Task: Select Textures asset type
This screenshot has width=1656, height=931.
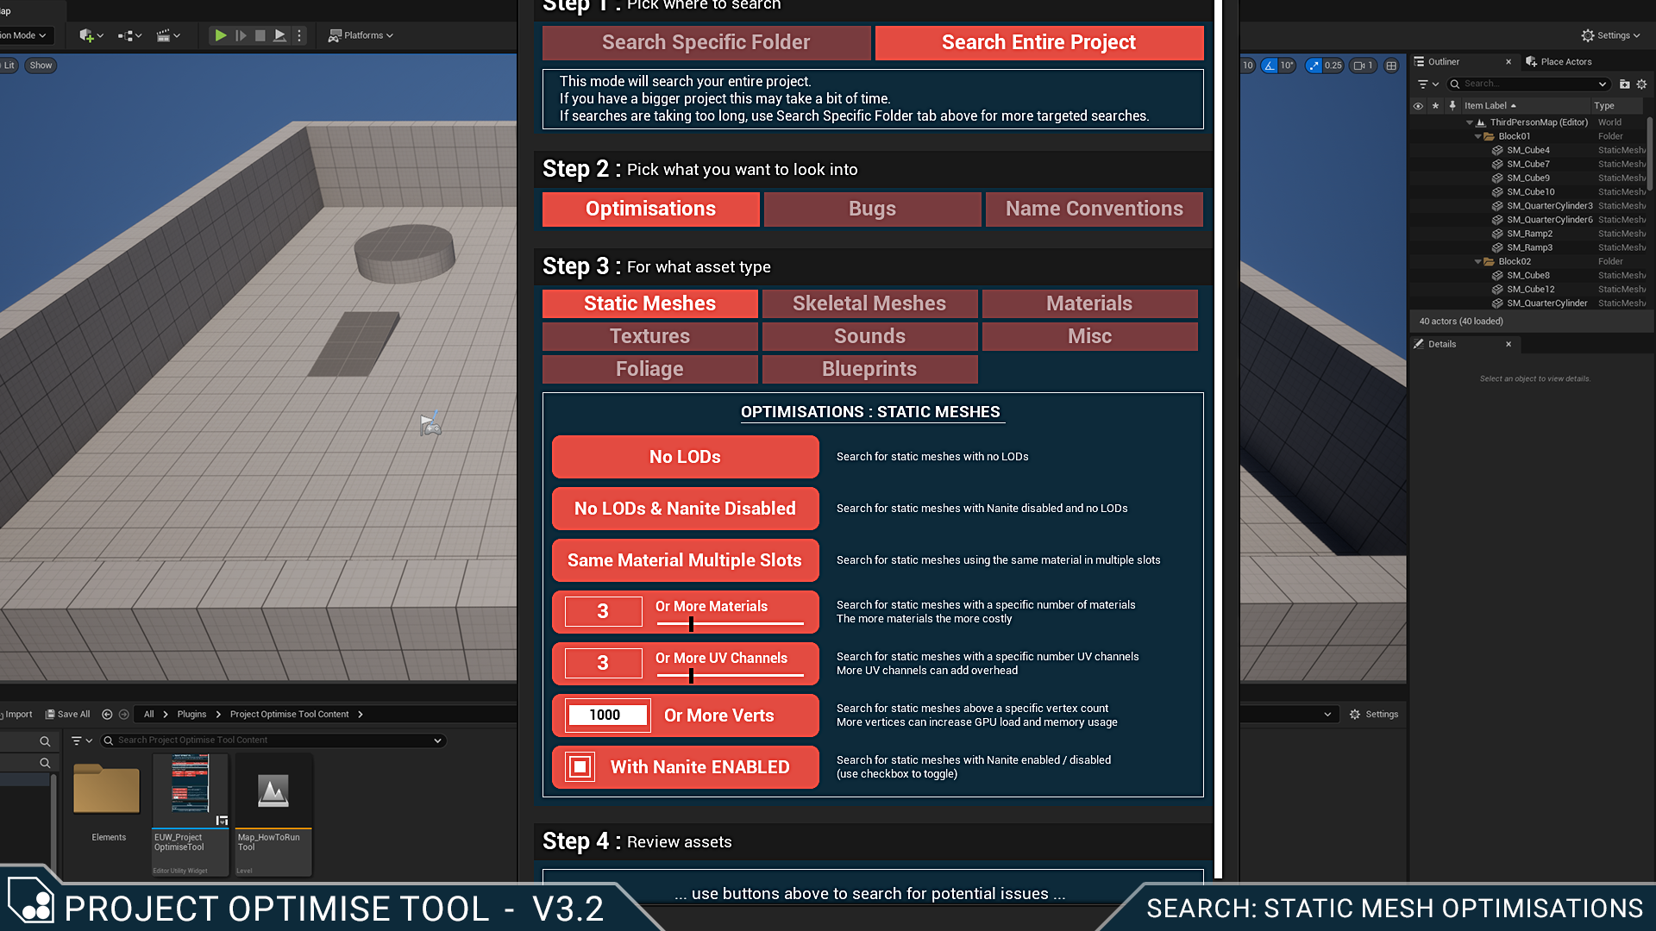Action: tap(650, 336)
